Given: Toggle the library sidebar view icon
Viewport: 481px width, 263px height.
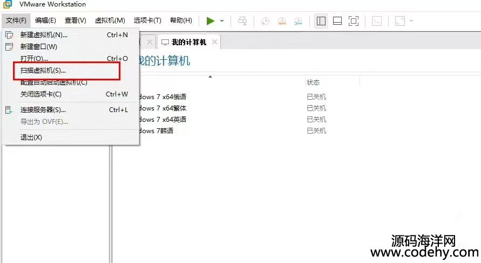Looking at the screenshot, I should [321, 21].
